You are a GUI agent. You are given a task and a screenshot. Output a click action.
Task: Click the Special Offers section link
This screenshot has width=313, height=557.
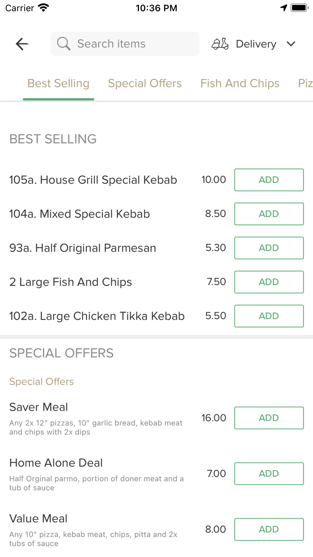point(41,381)
